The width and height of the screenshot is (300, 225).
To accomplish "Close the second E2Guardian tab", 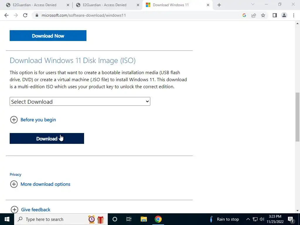I will pyautogui.click(x=138, y=5).
